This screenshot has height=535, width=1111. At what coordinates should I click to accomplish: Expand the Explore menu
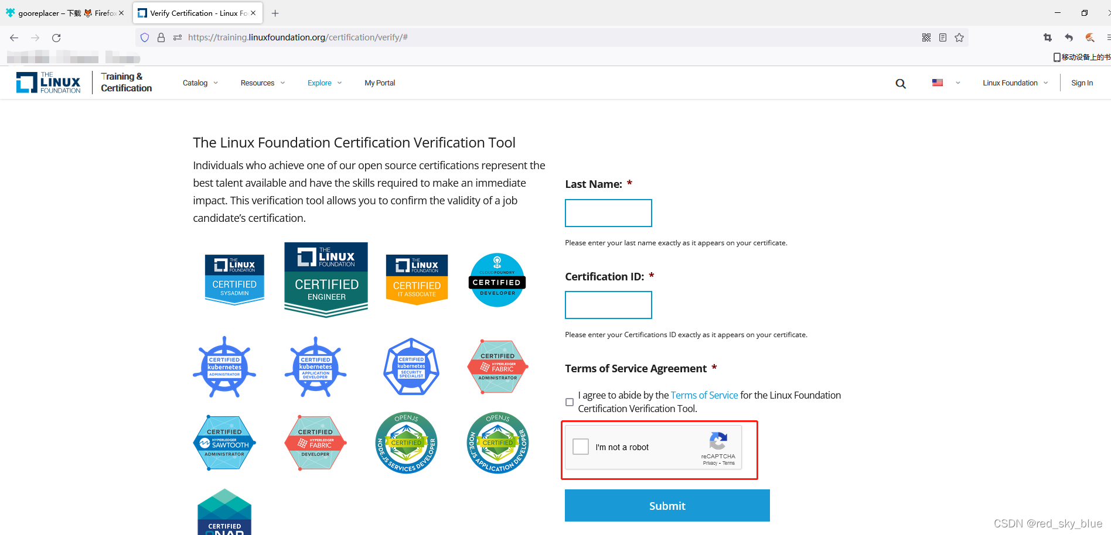coord(325,83)
